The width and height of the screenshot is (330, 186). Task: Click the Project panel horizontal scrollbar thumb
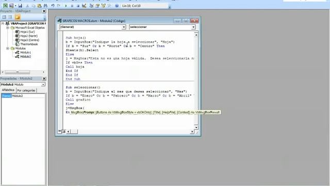pyautogui.click(x=18, y=72)
